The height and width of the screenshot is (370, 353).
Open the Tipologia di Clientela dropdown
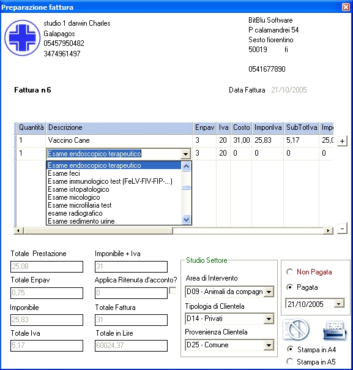click(269, 319)
